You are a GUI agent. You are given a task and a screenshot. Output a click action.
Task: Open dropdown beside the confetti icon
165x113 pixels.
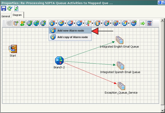pos(120,23)
